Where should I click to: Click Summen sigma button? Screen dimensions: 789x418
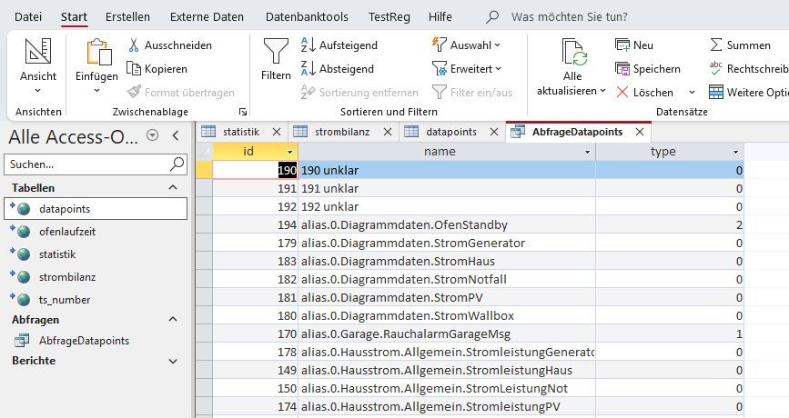click(x=740, y=45)
